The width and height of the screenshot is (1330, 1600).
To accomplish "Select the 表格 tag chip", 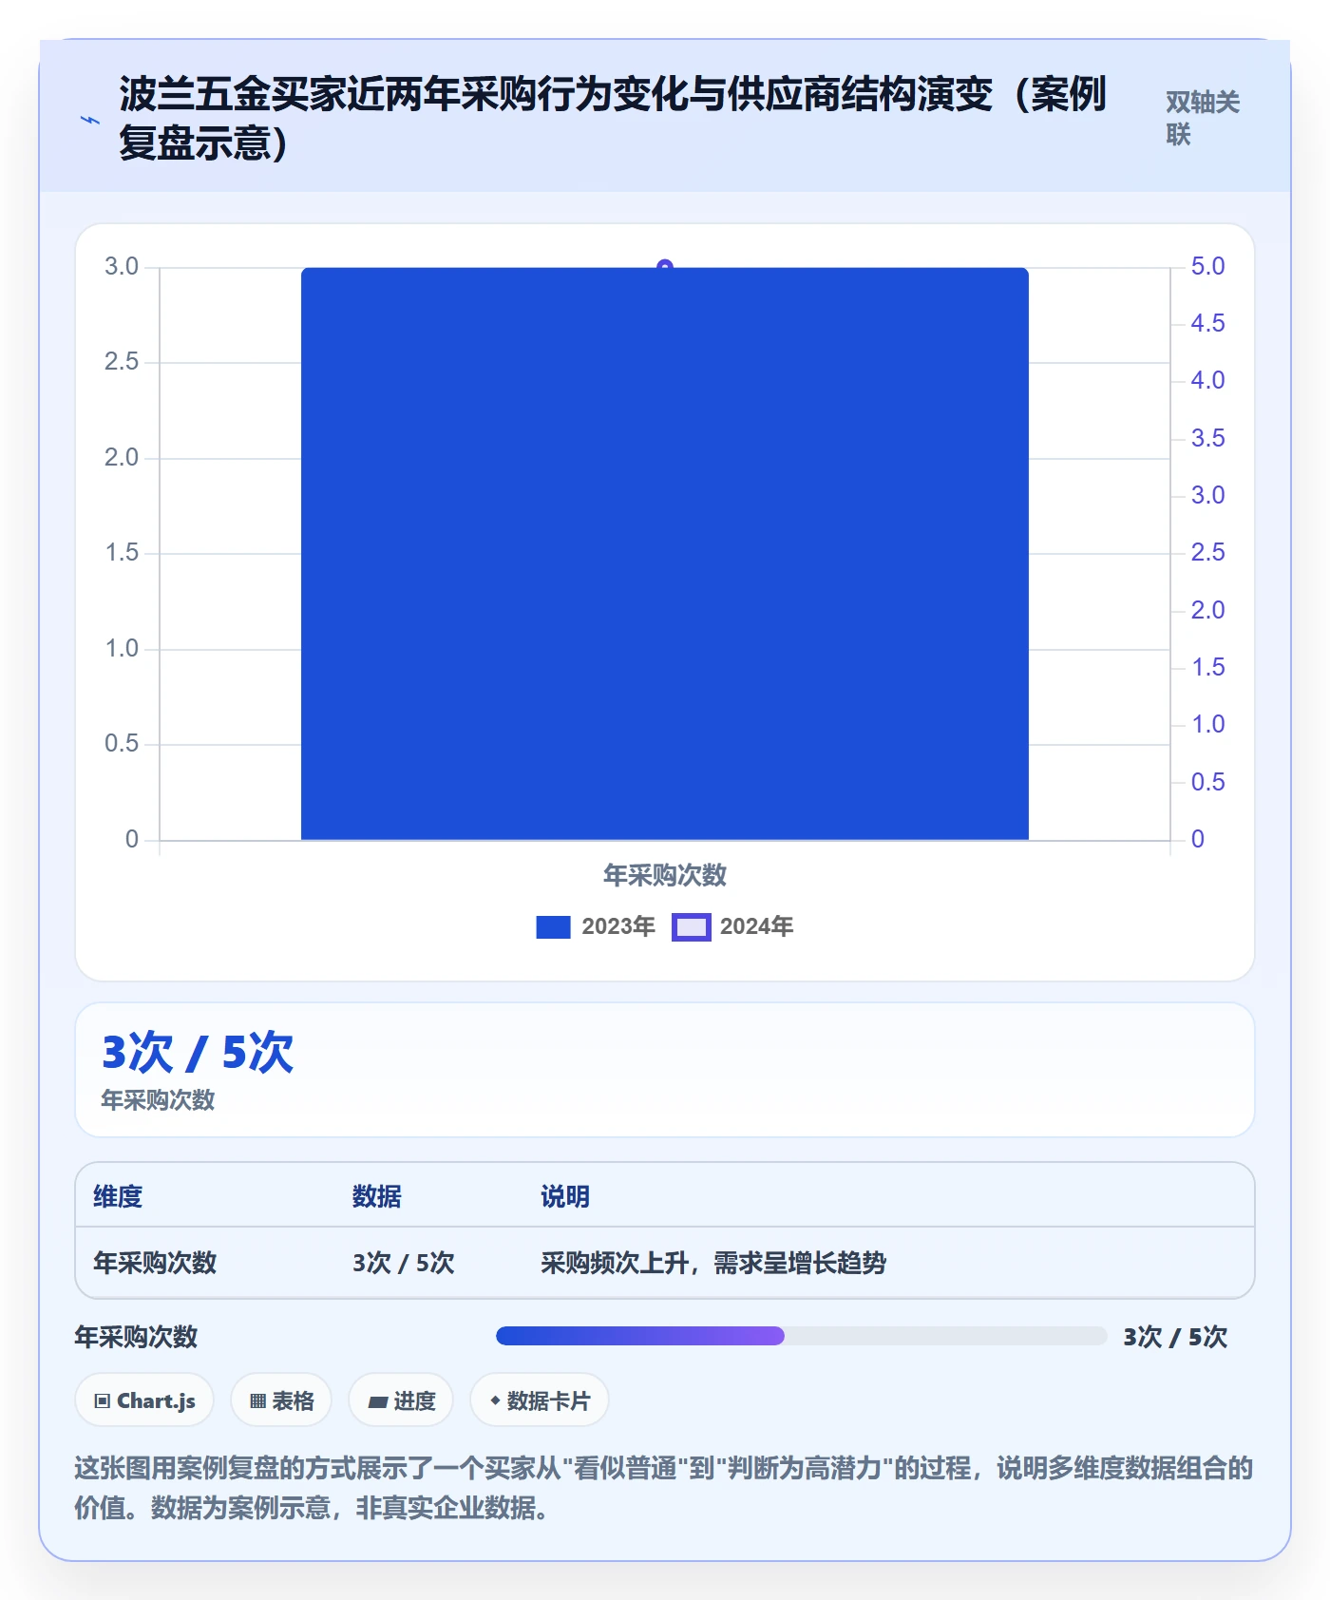I will 281,1400.
